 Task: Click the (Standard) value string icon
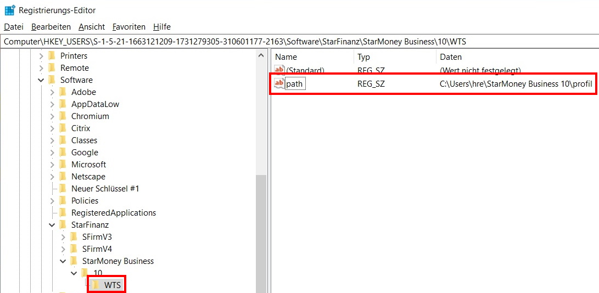pyautogui.click(x=279, y=70)
